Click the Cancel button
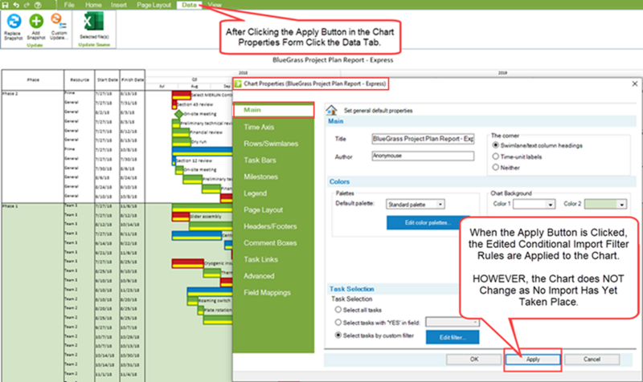This screenshot has width=643, height=382. pyautogui.click(x=592, y=360)
